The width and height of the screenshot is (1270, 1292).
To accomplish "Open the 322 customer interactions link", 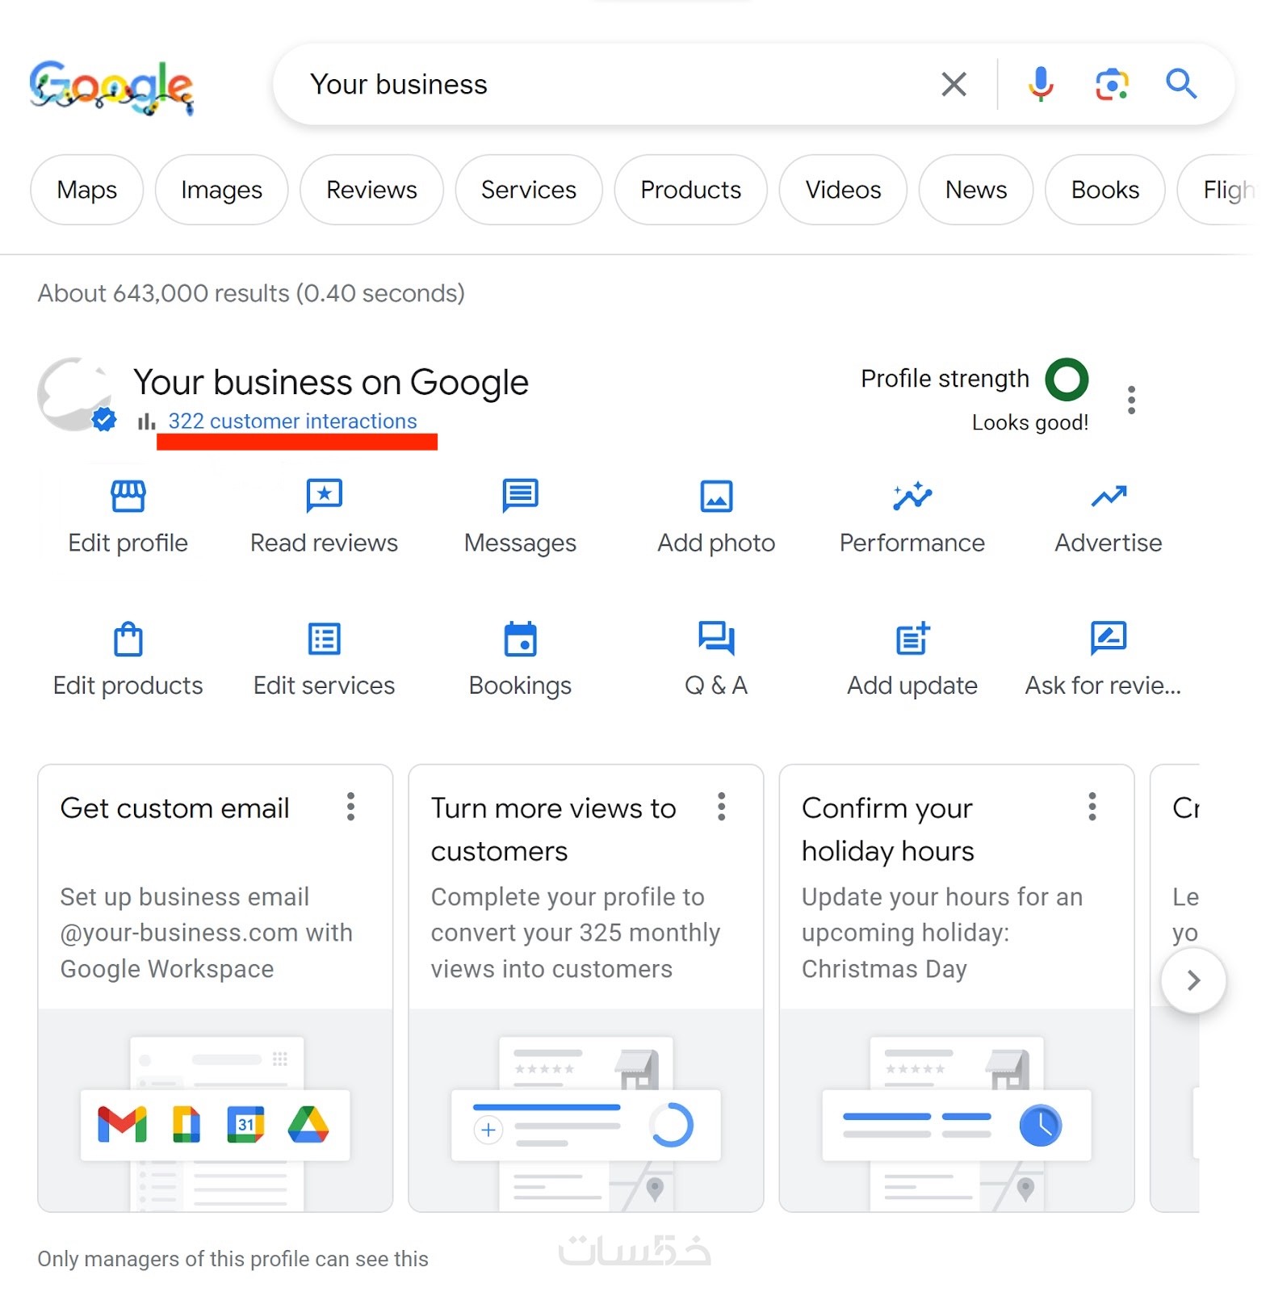I will click(292, 422).
